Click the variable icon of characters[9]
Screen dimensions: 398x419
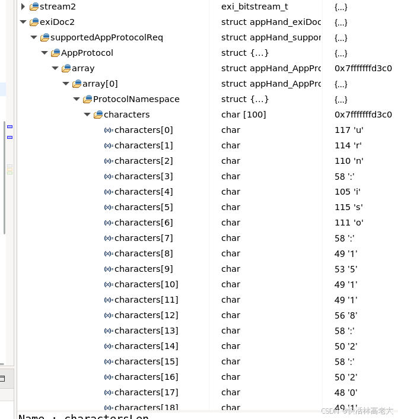click(x=109, y=269)
